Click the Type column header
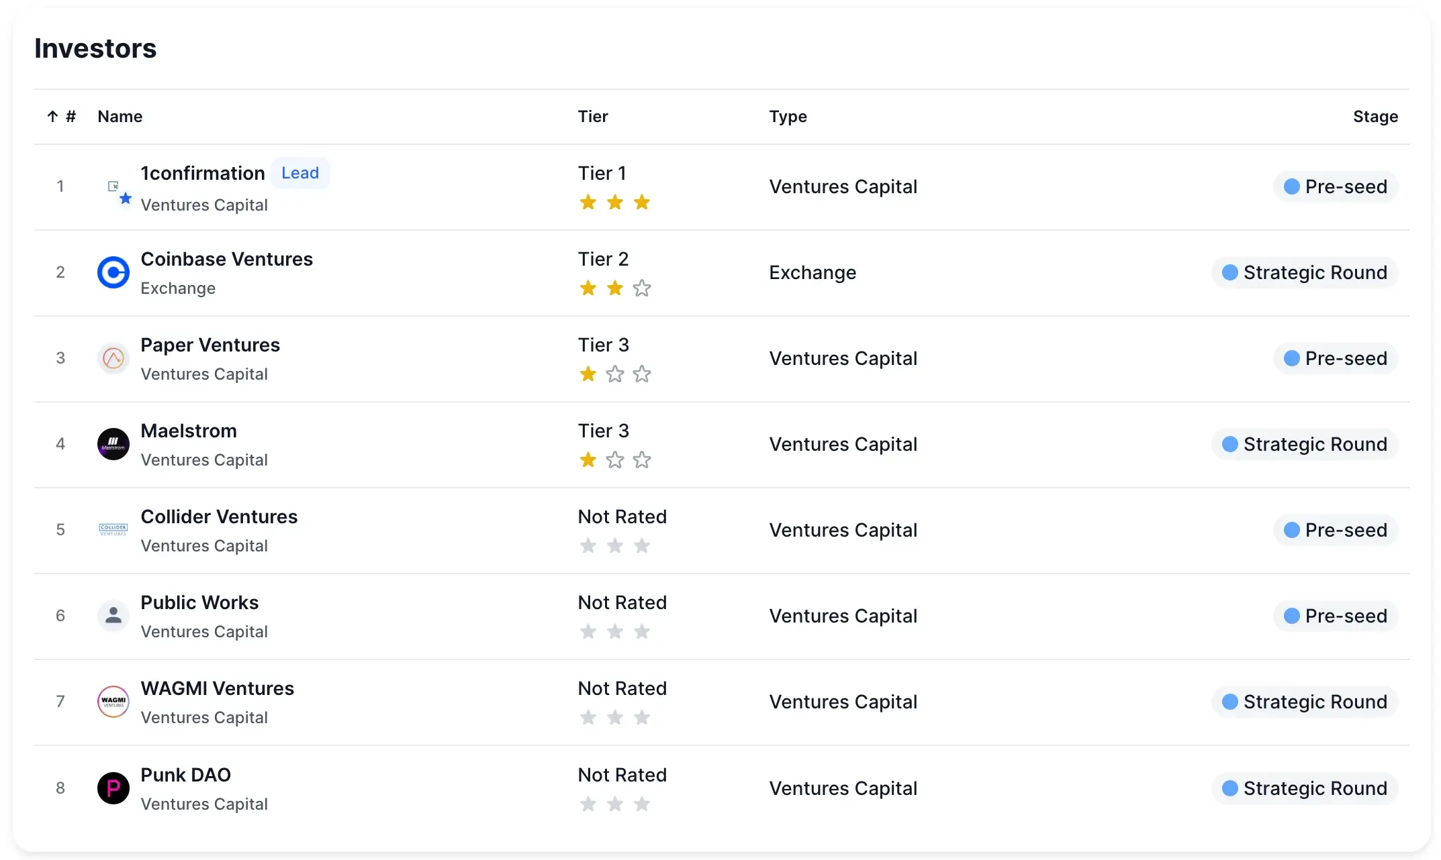Image resolution: width=1441 pixels, height=860 pixels. (x=788, y=117)
